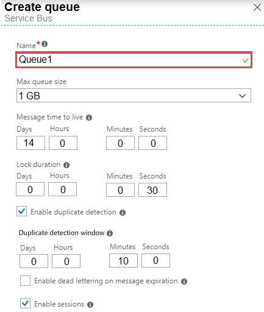Click the Queue1 name input field
This screenshot has height=312, width=264.
click(x=134, y=60)
